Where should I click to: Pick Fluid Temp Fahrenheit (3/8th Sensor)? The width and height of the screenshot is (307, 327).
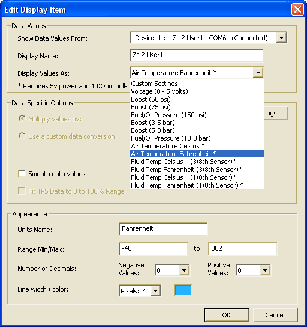click(197, 170)
